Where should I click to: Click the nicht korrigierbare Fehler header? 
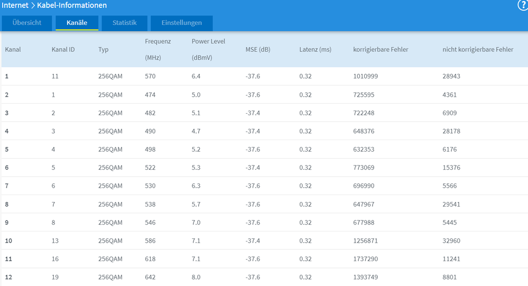pos(478,50)
